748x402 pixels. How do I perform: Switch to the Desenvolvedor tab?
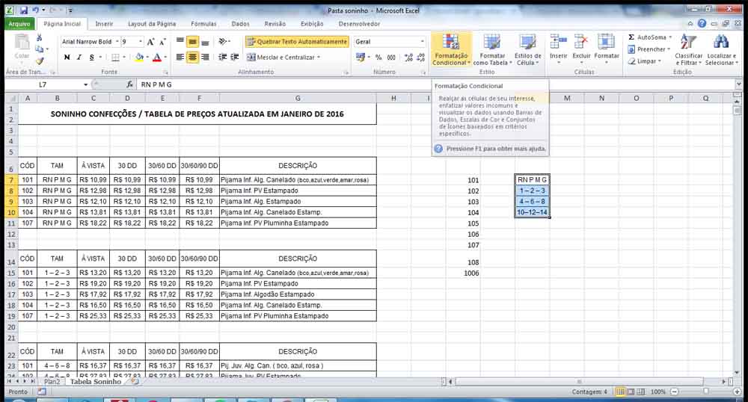tap(359, 24)
